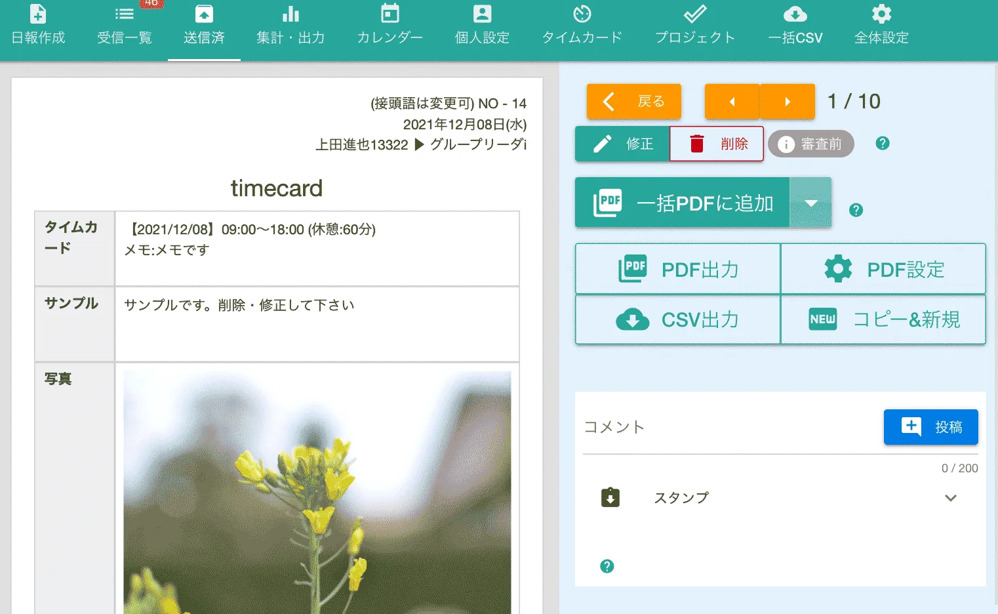Open the 一括CSV bulk download page
This screenshot has width=998, height=614.
tap(795, 25)
